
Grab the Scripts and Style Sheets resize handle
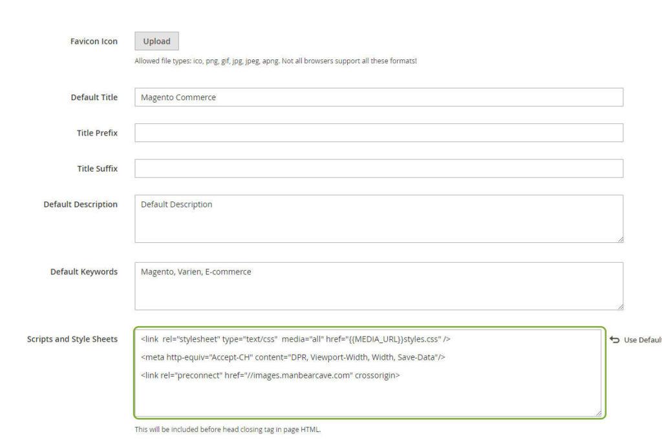[598, 414]
